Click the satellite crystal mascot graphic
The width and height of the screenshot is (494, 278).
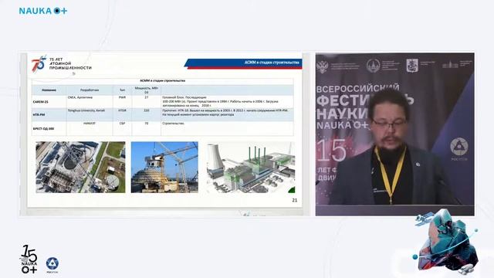446,242
